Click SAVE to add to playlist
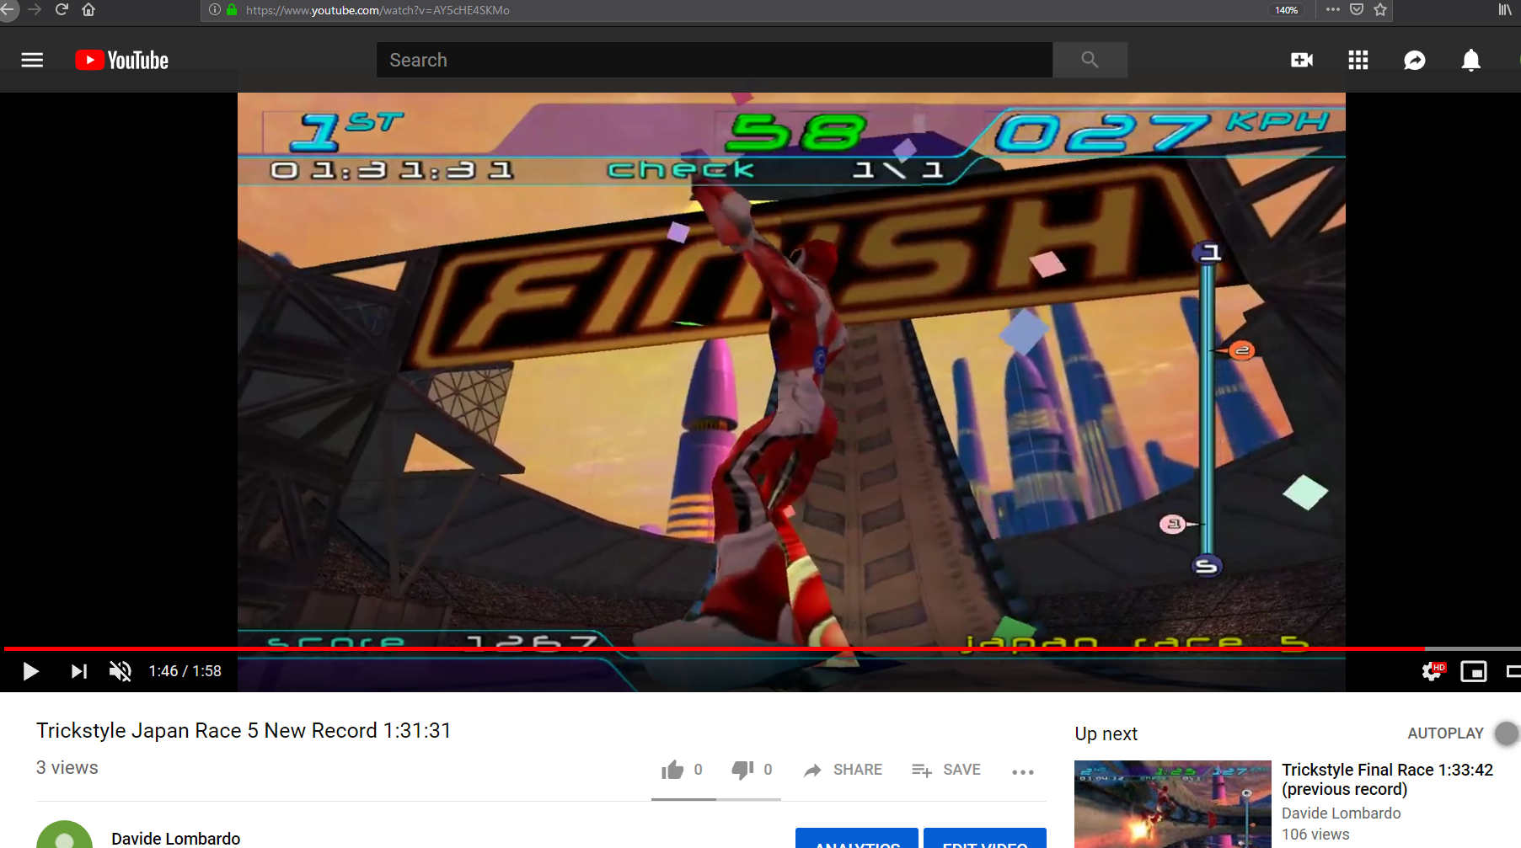The width and height of the screenshot is (1521, 848). point(946,770)
